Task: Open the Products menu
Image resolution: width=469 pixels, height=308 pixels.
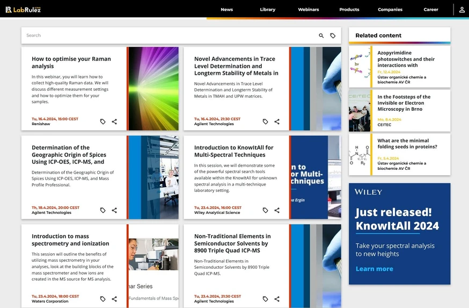Action: coord(349,10)
